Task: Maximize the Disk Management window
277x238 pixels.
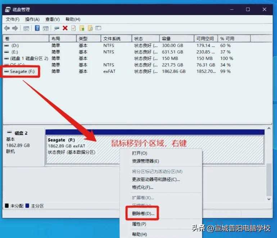Action: coord(248,9)
